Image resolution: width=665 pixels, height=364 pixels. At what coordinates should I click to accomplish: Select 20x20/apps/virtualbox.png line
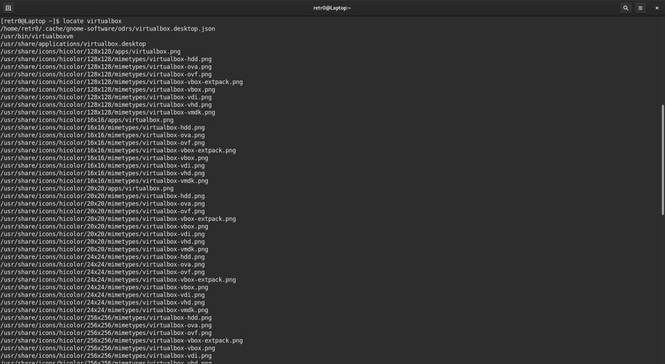coord(87,188)
